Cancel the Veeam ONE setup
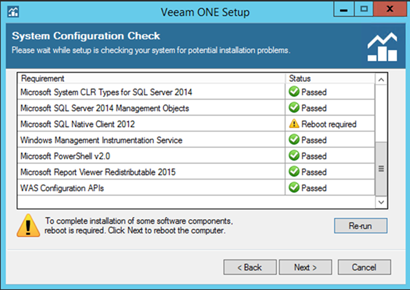The image size is (410, 290). [x=364, y=267]
